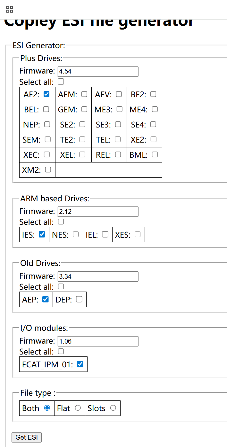
Task: Check the XE2 checkbox
Action: 154,139
